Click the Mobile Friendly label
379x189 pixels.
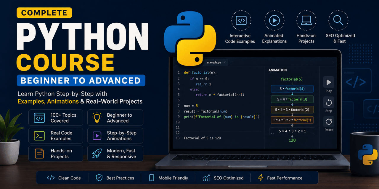[x=173, y=178]
